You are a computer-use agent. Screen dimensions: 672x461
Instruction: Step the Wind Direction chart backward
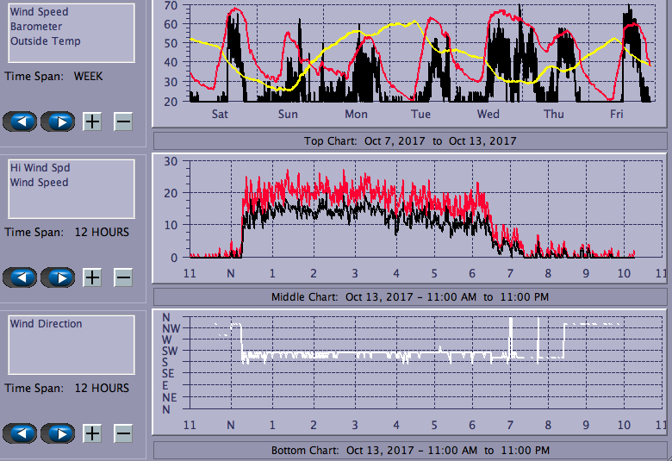click(21, 433)
